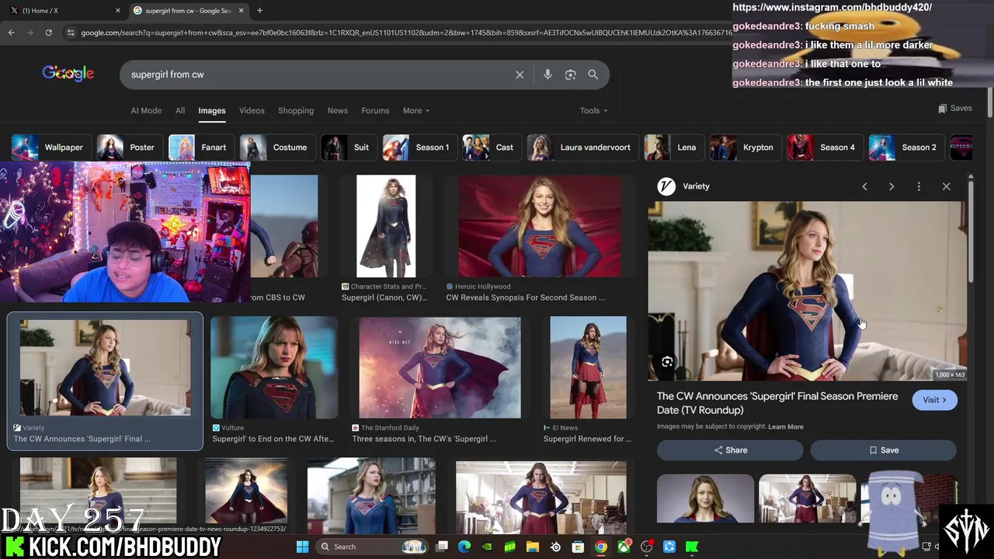Save the selected image

coord(884,450)
